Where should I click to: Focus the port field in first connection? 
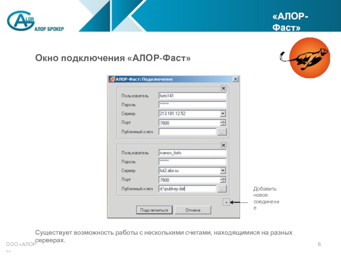click(x=189, y=123)
